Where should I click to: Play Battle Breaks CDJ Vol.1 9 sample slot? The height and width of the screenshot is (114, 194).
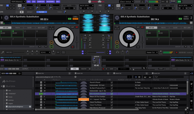click(182, 59)
